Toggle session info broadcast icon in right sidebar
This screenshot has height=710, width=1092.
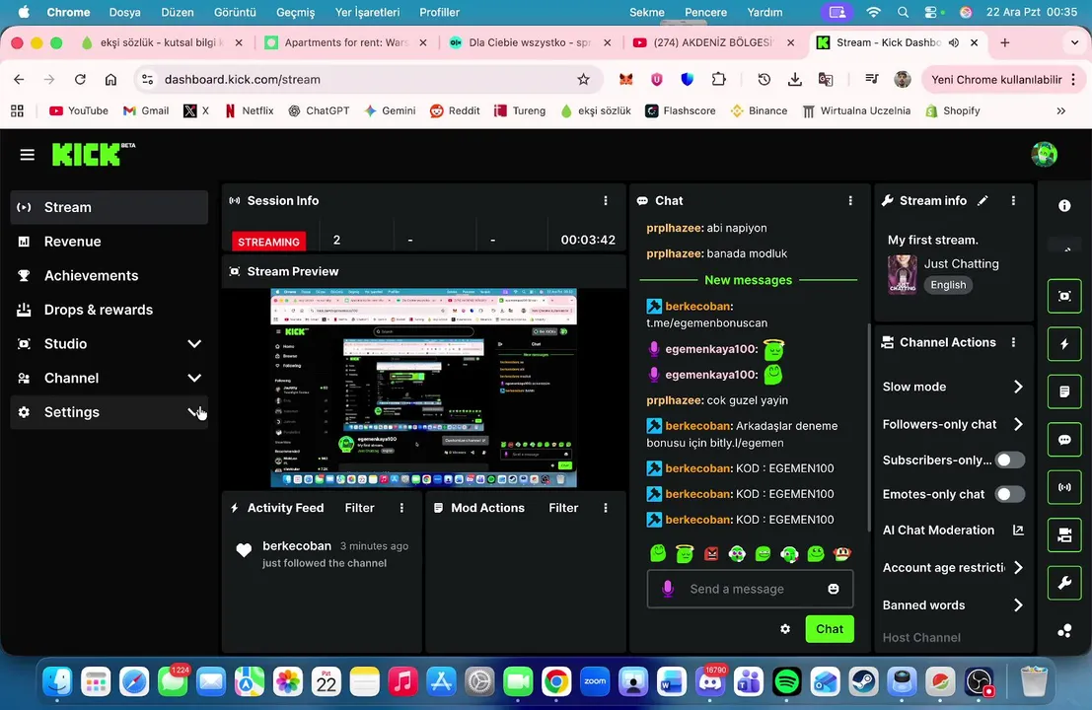(1064, 487)
